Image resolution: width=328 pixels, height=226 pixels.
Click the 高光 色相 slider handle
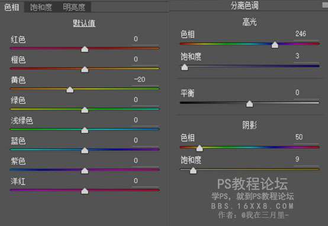275,45
